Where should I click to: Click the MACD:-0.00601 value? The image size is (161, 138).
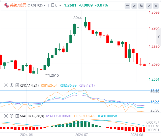pyautogui.click(x=59, y=116)
